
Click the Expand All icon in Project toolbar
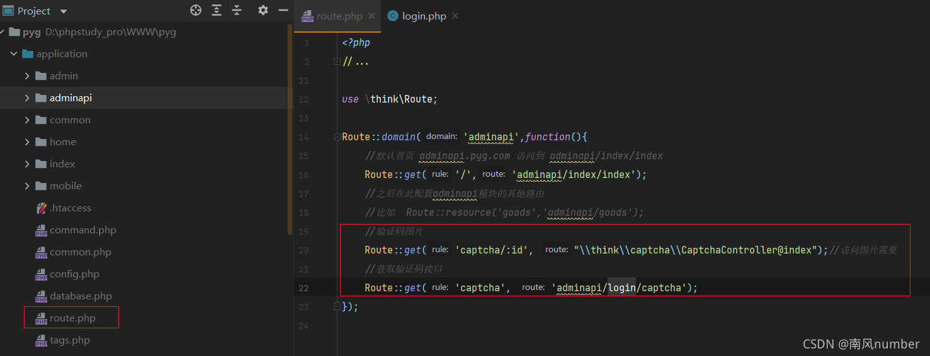tap(217, 10)
